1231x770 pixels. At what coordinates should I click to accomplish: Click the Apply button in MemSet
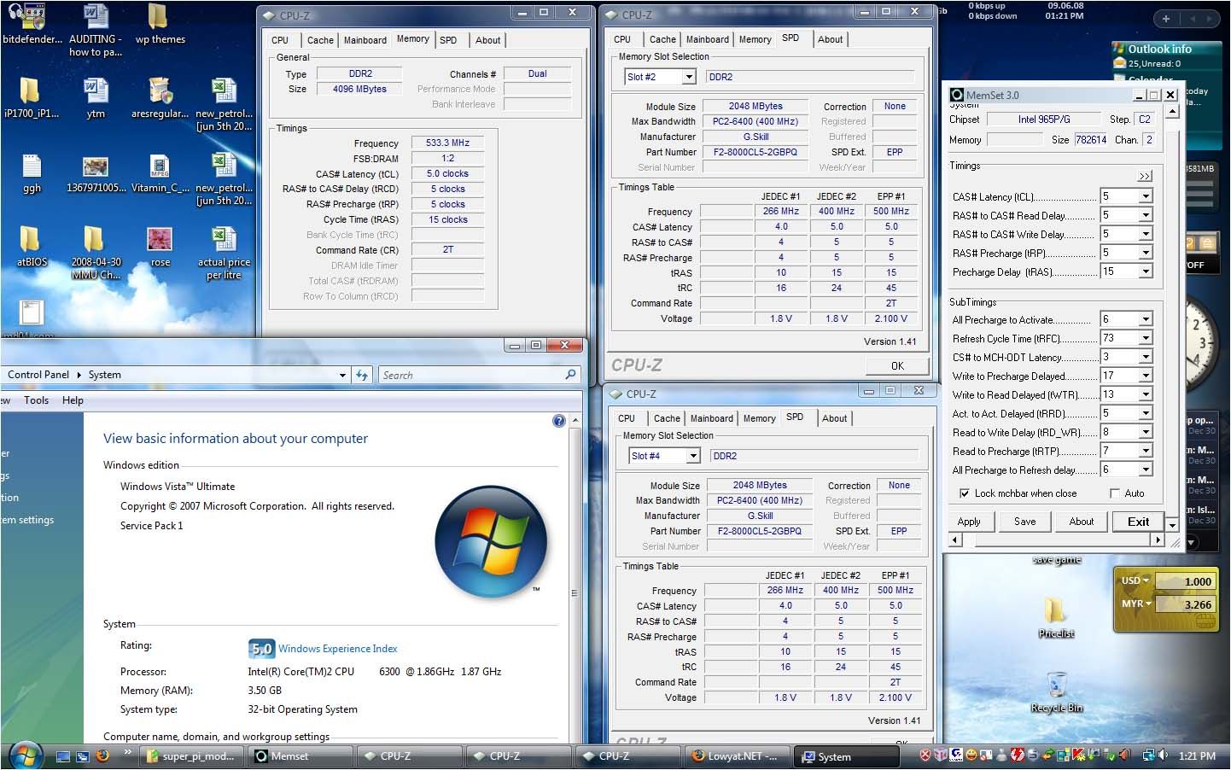coord(969,522)
